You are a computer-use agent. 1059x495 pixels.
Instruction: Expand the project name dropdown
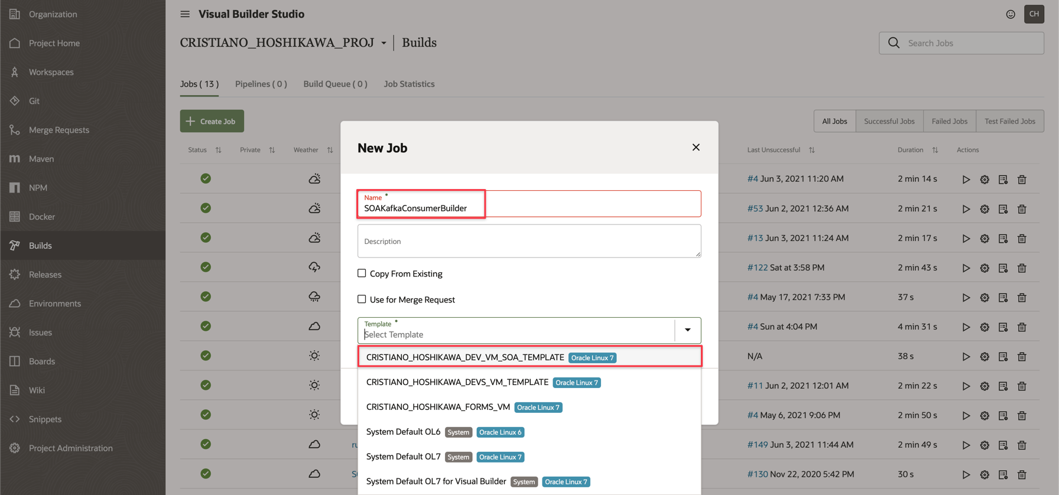click(384, 43)
